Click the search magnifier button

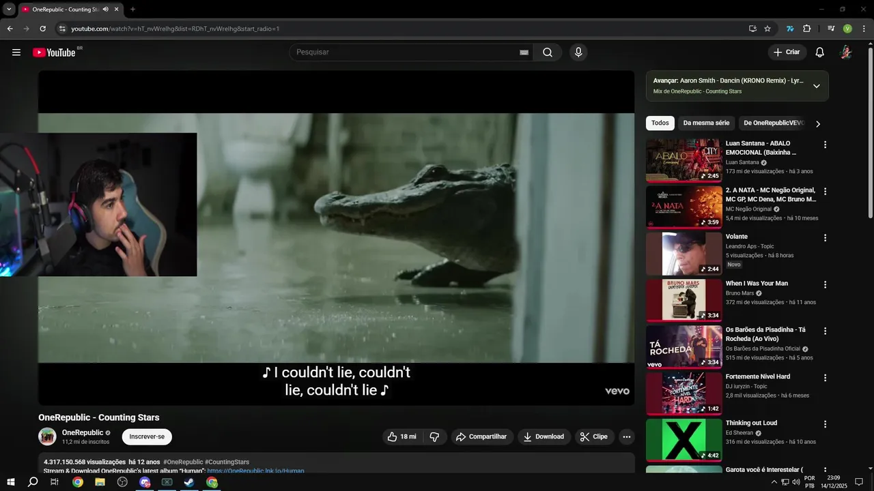pos(548,53)
